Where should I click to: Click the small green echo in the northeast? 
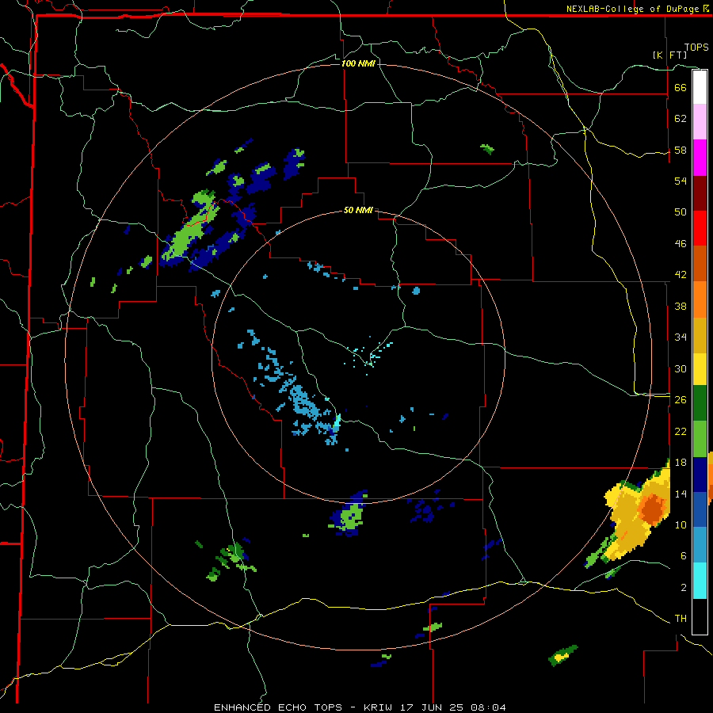487,149
